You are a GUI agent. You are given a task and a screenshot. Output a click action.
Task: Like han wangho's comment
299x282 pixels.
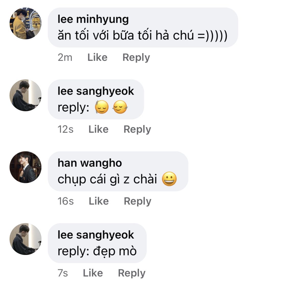pyautogui.click(x=99, y=201)
